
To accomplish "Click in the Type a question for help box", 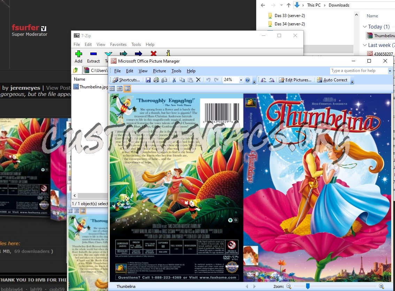I will click(359, 71).
